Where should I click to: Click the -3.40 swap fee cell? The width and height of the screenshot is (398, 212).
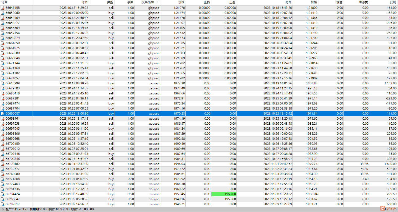click(x=365, y=179)
